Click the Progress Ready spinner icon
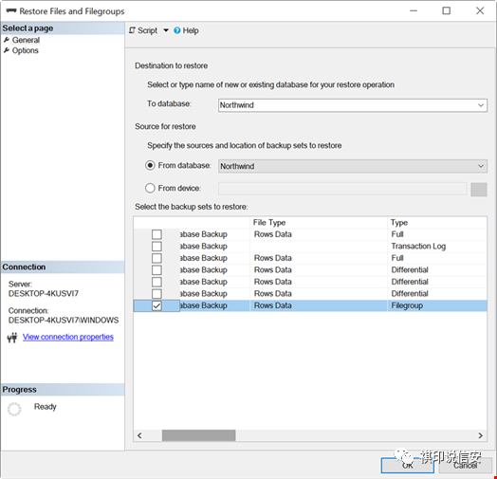Image resolution: width=497 pixels, height=479 pixels. [x=14, y=409]
